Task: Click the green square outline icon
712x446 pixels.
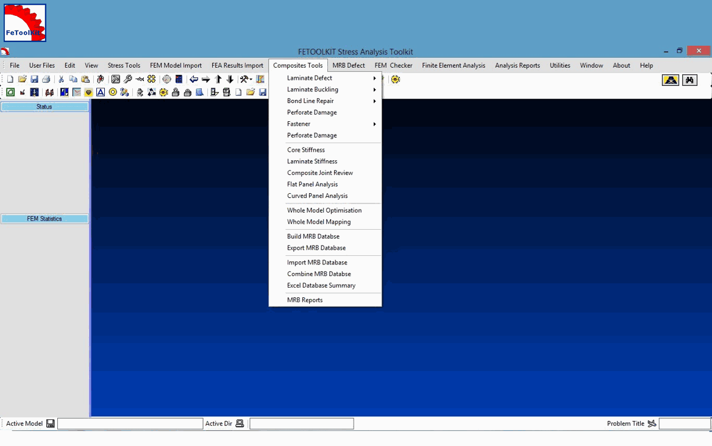Action: (10, 92)
